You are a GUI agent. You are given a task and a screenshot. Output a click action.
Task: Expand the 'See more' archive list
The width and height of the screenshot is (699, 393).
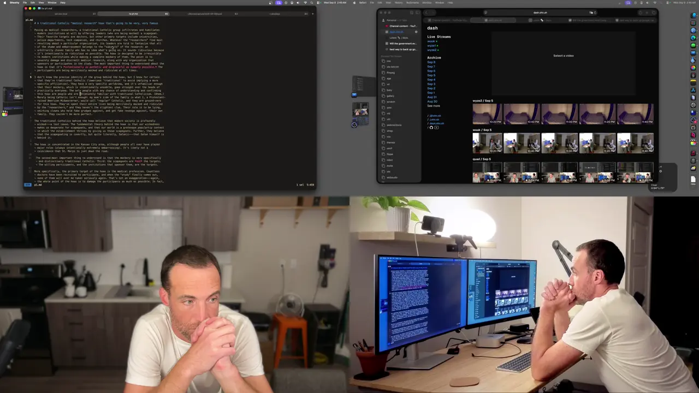coord(434,106)
